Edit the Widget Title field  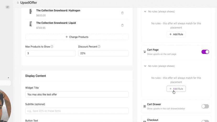(x=77, y=94)
